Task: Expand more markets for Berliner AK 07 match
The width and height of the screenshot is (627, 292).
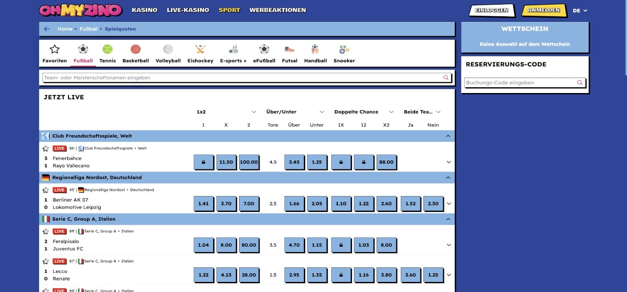Action: click(449, 204)
